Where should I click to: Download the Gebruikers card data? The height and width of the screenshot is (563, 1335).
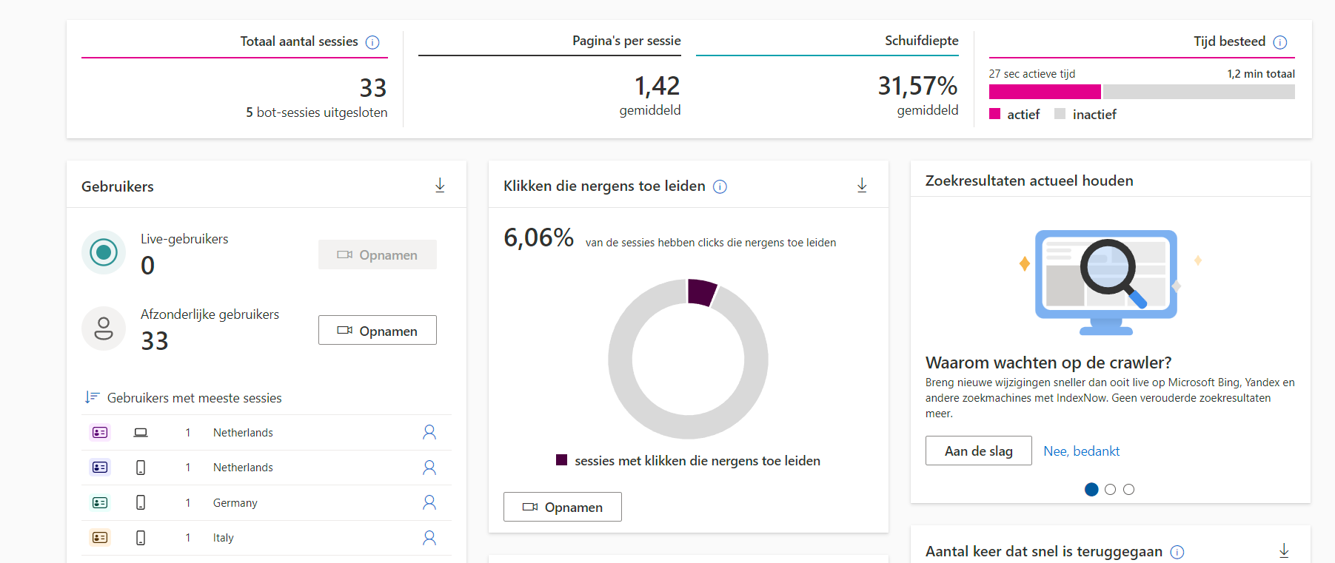tap(440, 185)
